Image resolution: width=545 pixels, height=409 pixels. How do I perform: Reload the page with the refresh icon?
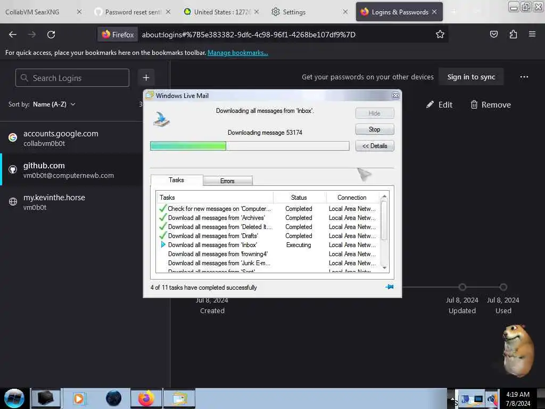pyautogui.click(x=51, y=35)
